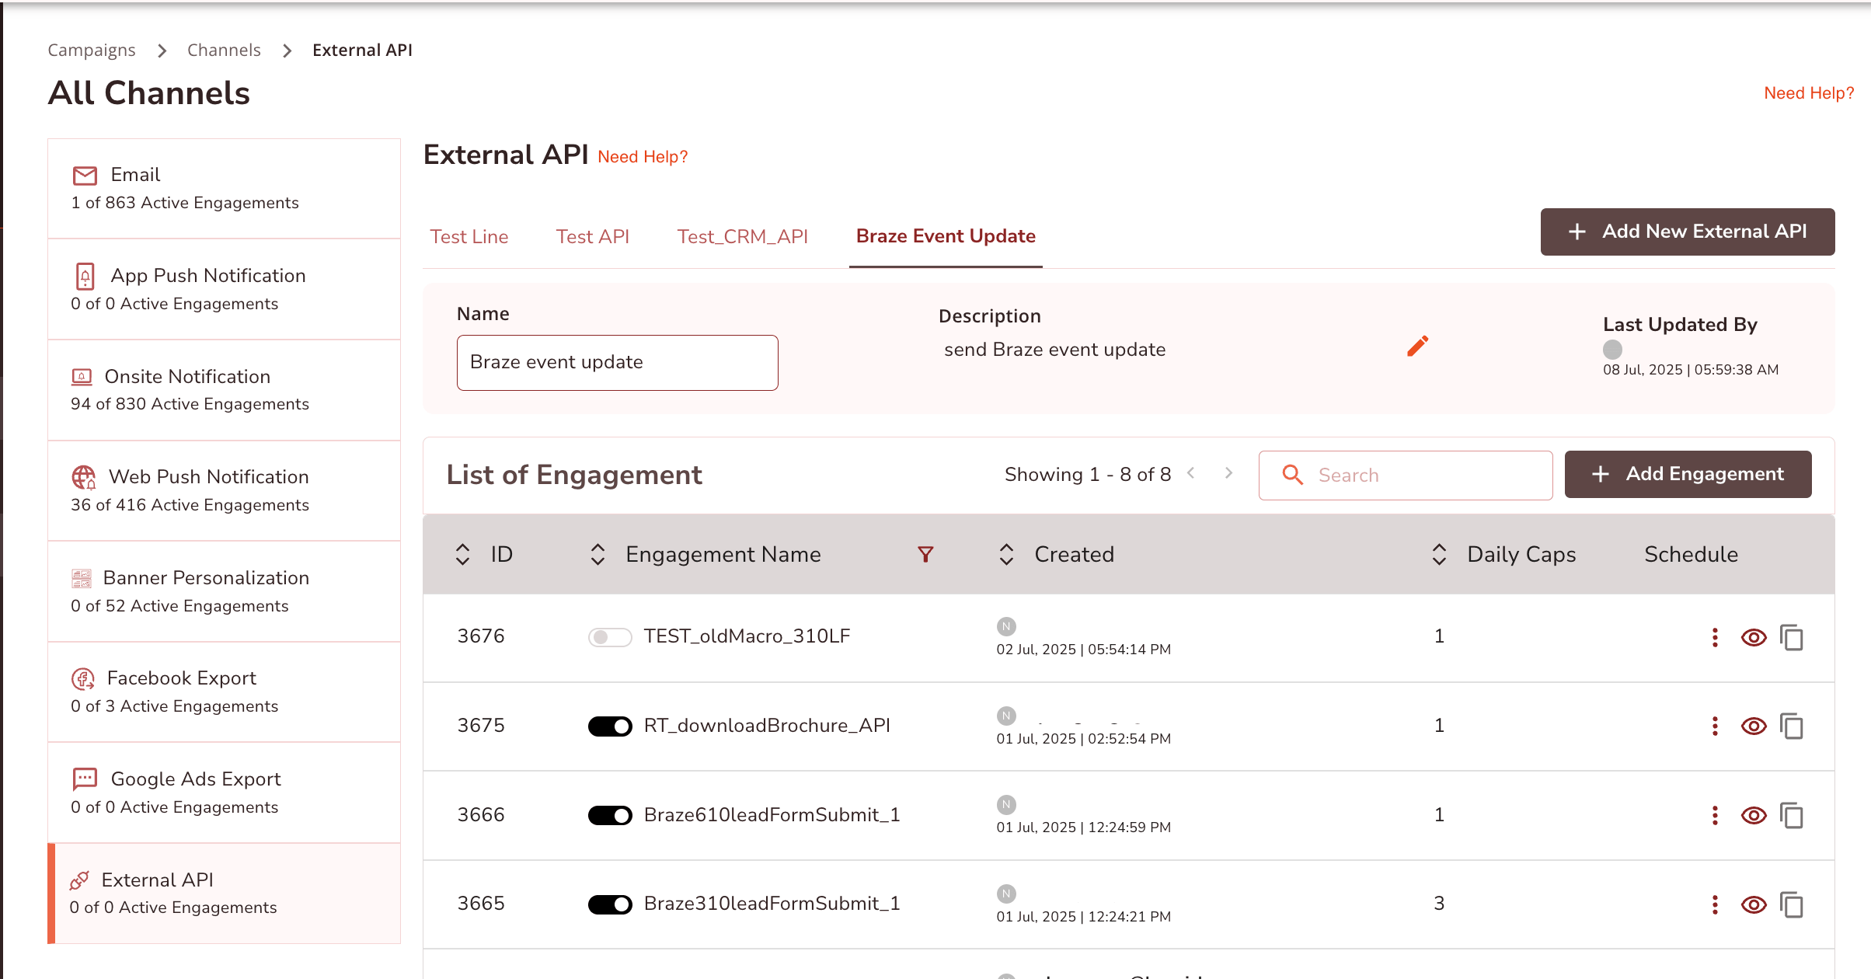Select the Email channel icon in sidebar
Image resolution: width=1871 pixels, height=979 pixels.
point(84,175)
